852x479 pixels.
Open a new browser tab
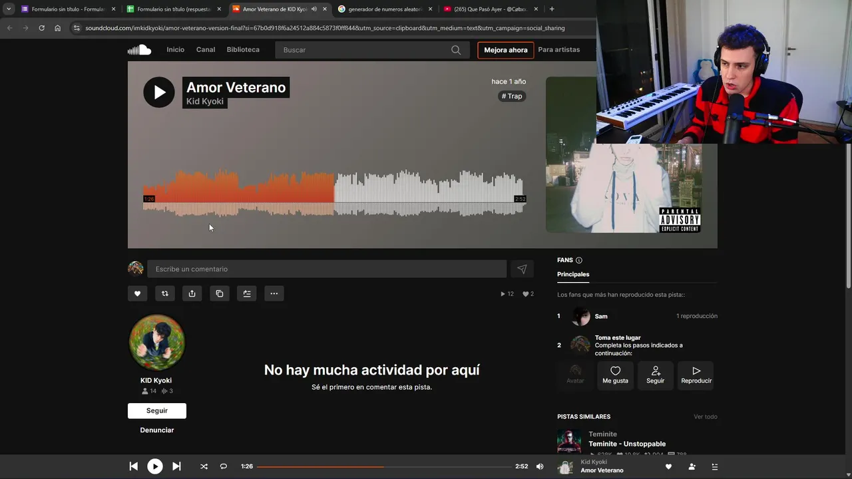tap(552, 9)
